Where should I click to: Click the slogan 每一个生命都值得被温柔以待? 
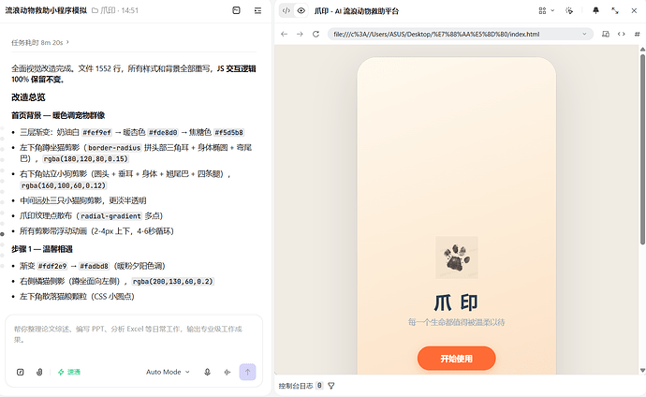click(456, 322)
